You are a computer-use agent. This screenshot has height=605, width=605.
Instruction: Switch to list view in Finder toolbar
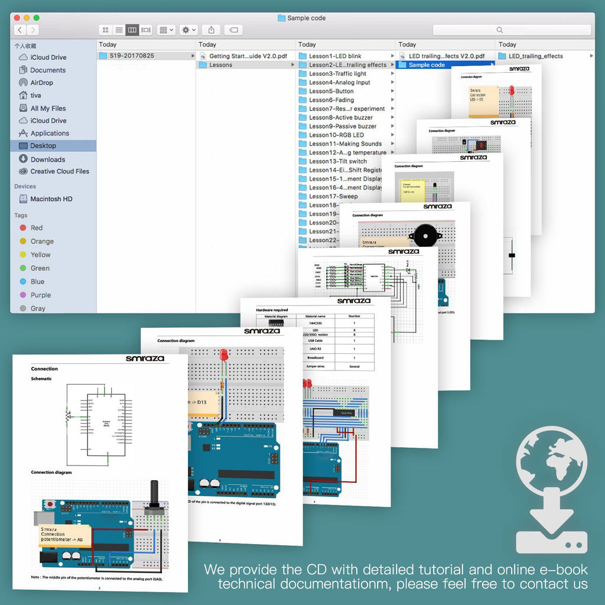point(119,30)
